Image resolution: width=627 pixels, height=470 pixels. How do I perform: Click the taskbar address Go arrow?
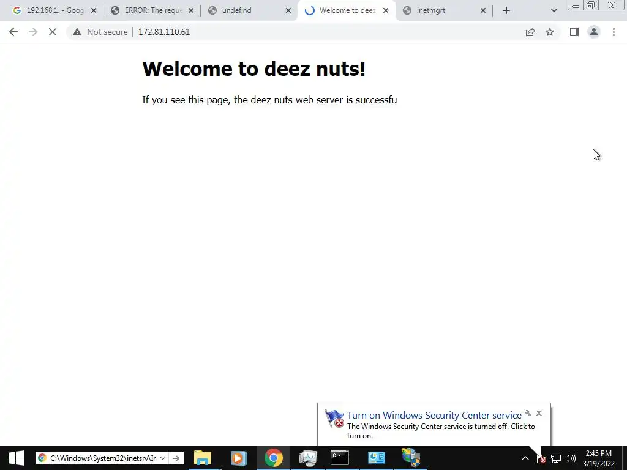[x=176, y=458]
